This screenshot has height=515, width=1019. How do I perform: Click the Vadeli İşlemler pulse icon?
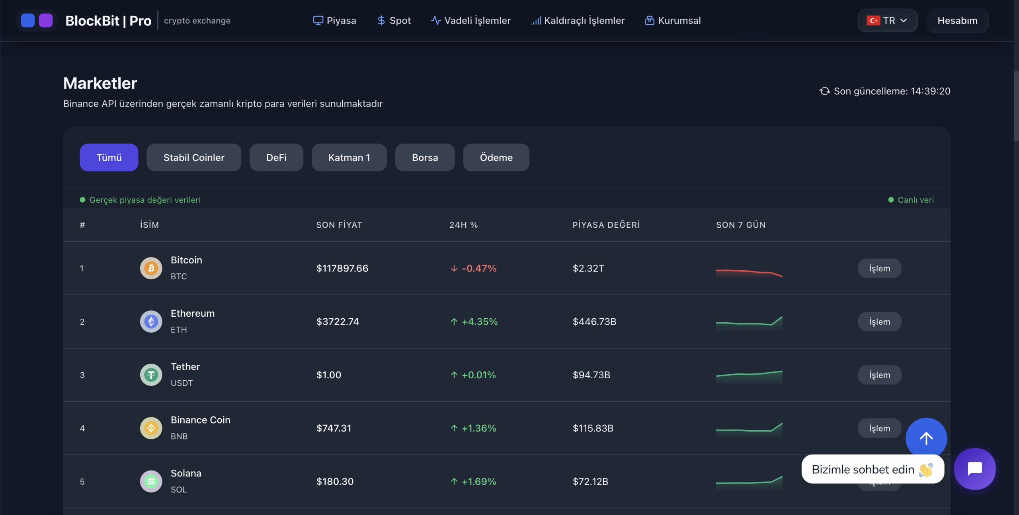pos(436,21)
